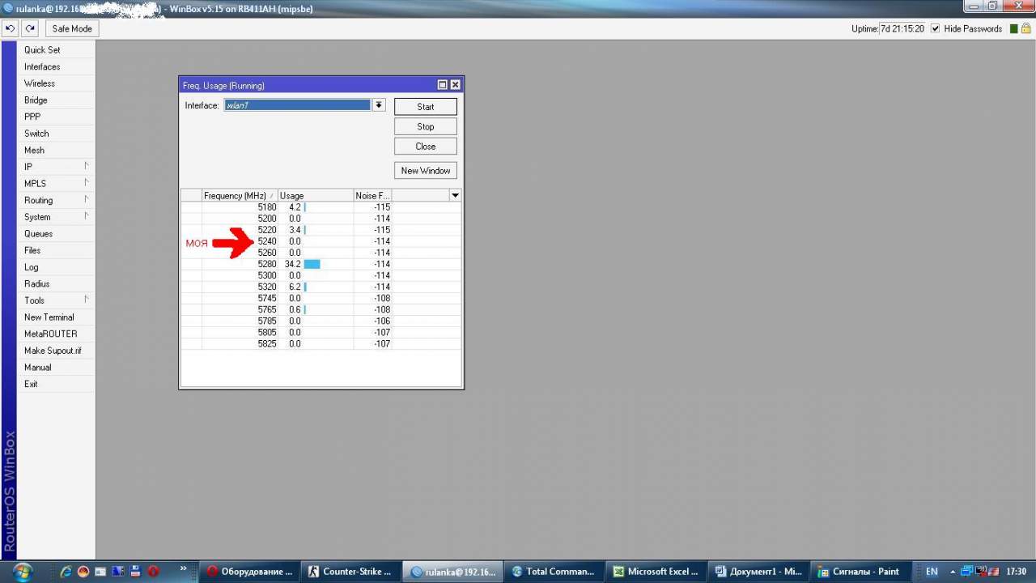The width and height of the screenshot is (1036, 583).
Task: Open the Wireless menu item
Action: coord(56,83)
